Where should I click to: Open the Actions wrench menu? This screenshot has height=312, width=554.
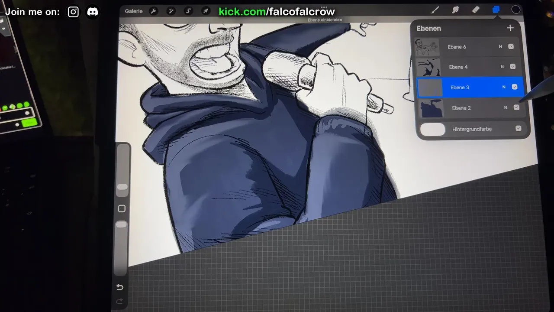point(154,11)
